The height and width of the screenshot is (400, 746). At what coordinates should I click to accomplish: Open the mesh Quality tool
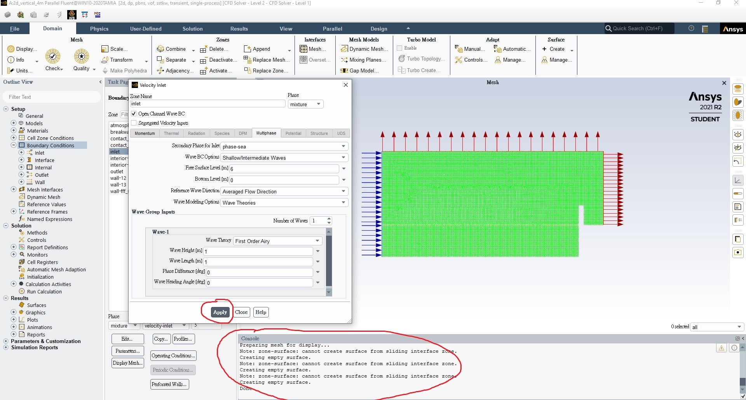[x=82, y=57]
